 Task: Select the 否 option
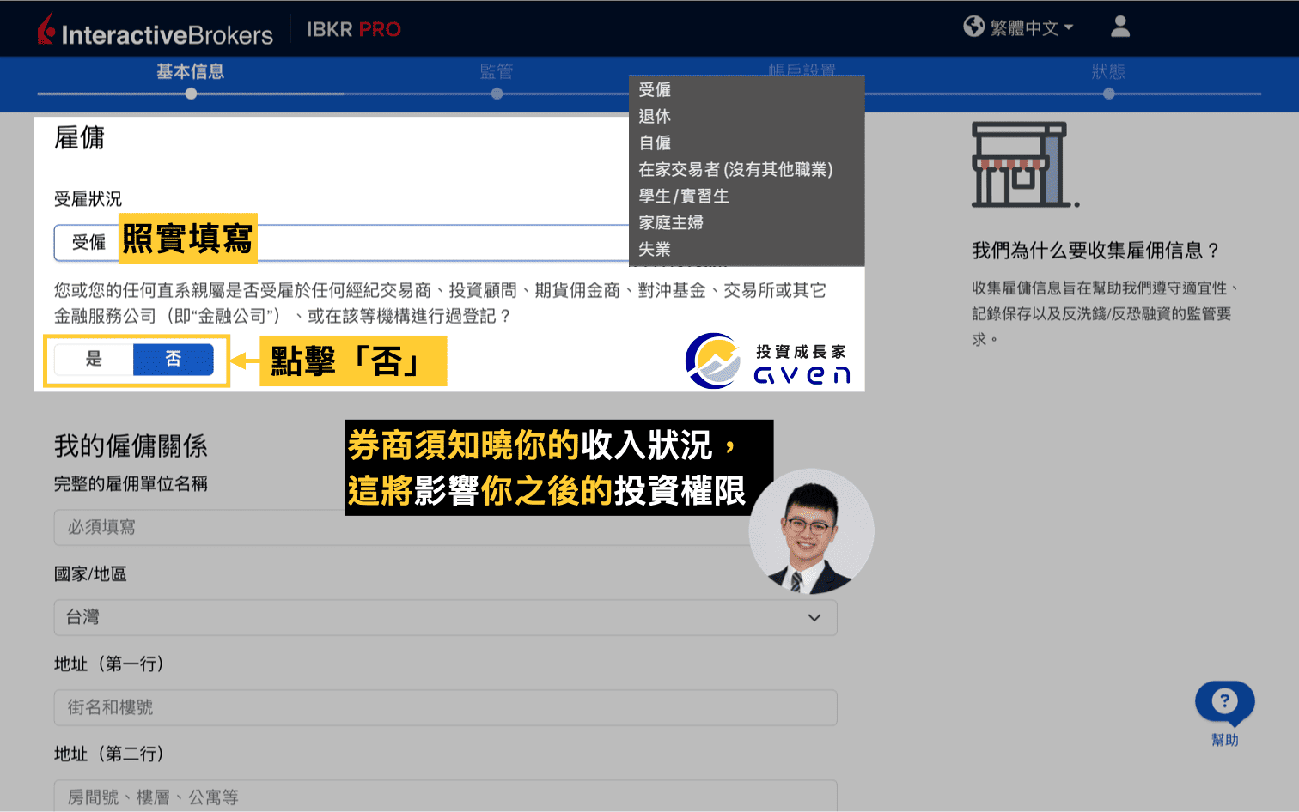[173, 360]
